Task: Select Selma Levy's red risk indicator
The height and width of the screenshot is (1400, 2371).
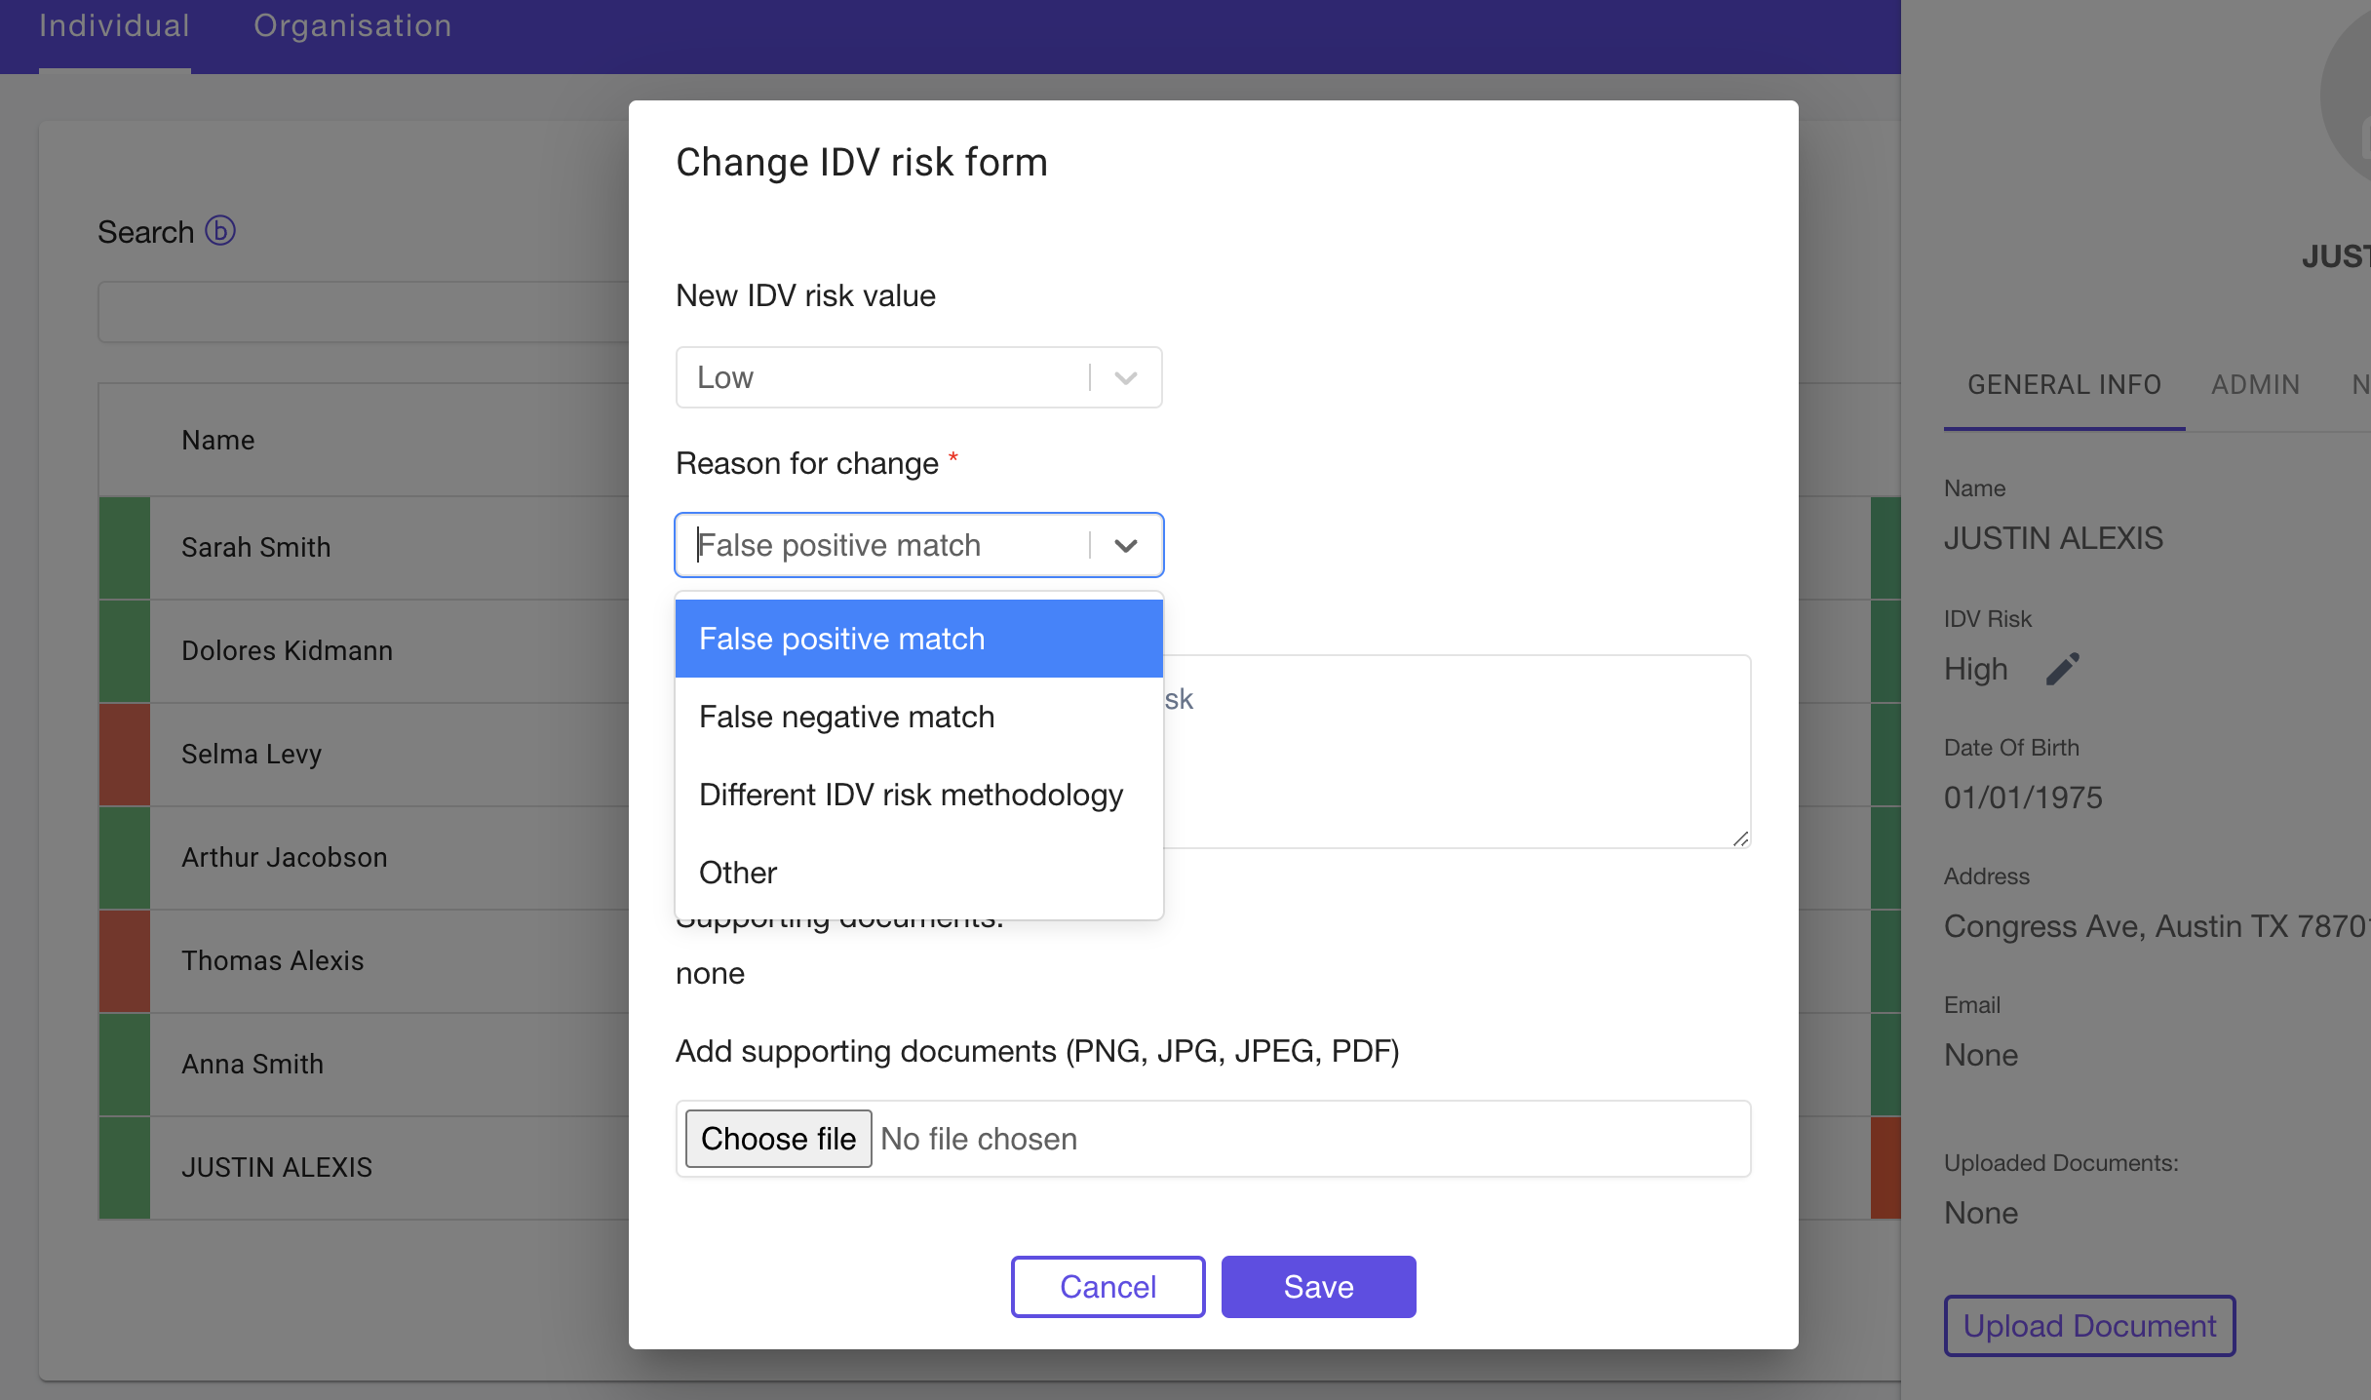Action: click(x=125, y=754)
